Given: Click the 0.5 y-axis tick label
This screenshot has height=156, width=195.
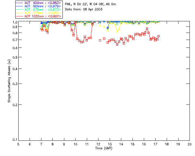Looking at the screenshot, I should point(15,57).
